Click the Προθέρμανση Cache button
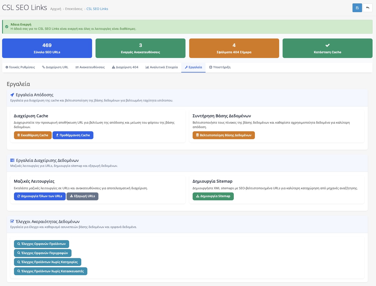376x286 pixels. [73, 135]
